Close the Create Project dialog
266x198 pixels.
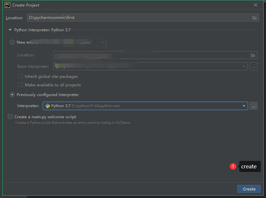[256, 5]
